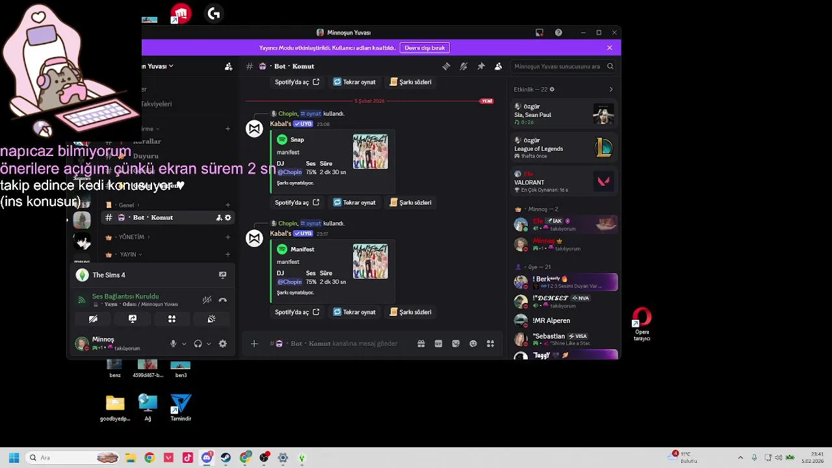This screenshot has height=468, width=832.
Task: Open emoji picker in message bar
Action: click(x=473, y=344)
